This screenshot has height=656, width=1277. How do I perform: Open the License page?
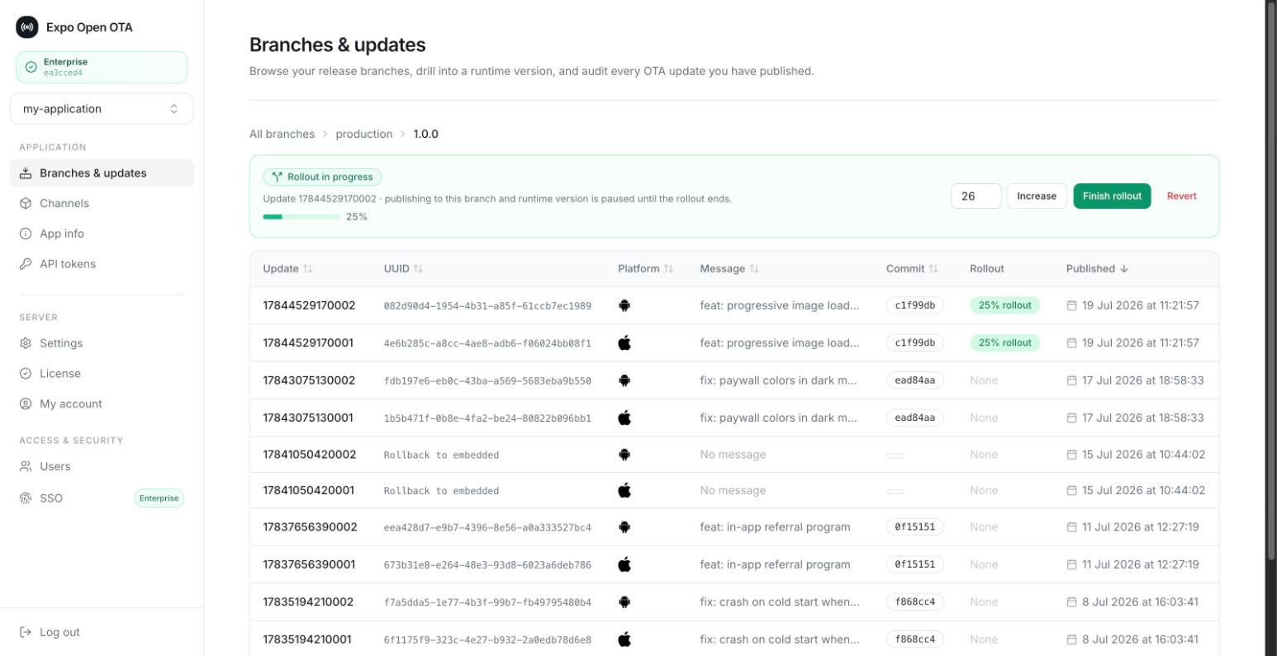[x=102, y=374]
